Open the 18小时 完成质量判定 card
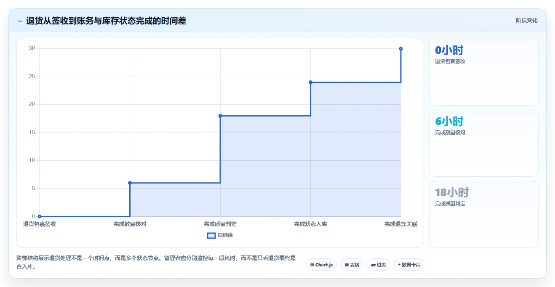 coord(483,214)
